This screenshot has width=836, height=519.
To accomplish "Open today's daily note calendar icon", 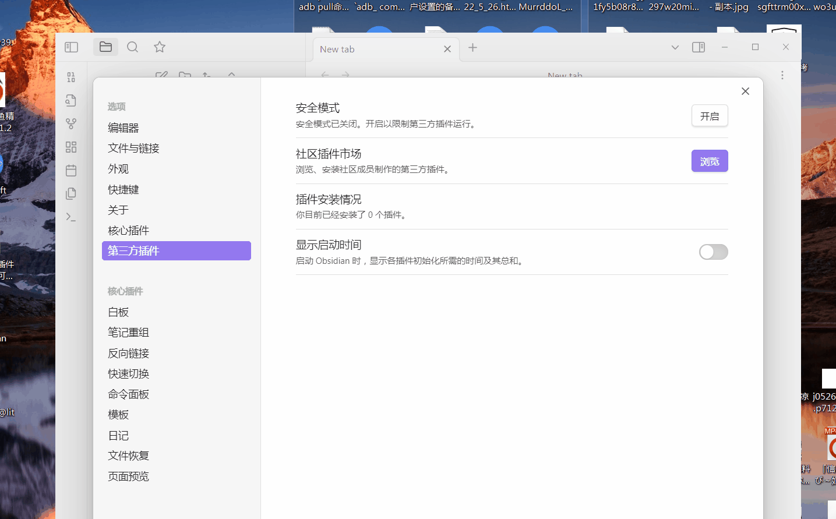I will (x=71, y=171).
